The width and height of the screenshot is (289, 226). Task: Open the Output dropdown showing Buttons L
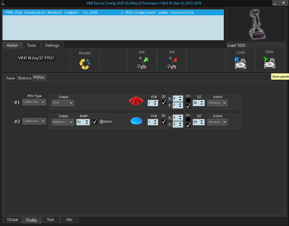click(x=63, y=122)
